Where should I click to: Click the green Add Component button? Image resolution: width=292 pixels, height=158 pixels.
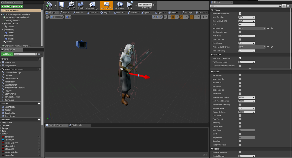[x=12, y=6]
